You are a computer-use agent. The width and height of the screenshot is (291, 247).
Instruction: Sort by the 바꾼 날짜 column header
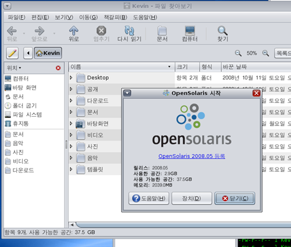(256, 67)
